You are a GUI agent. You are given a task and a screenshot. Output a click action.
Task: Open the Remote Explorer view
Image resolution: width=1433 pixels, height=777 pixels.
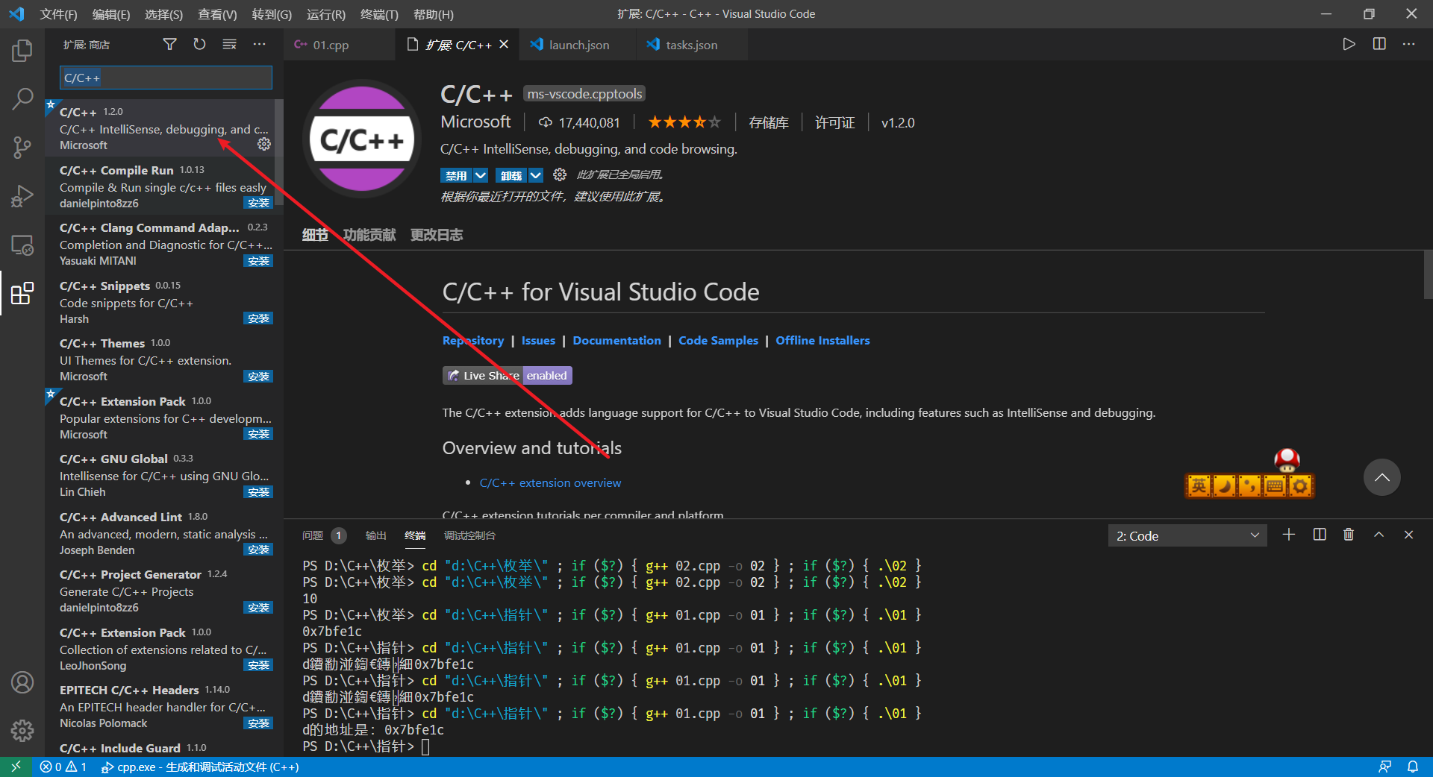click(x=22, y=245)
